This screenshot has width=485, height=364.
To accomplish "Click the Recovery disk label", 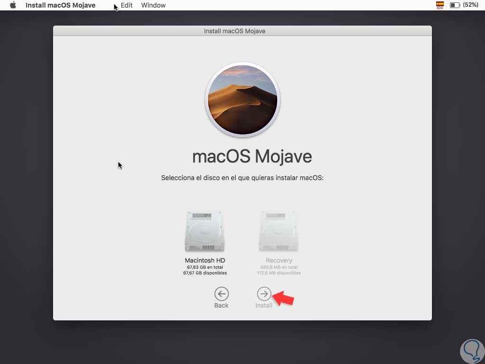I will pos(279,260).
